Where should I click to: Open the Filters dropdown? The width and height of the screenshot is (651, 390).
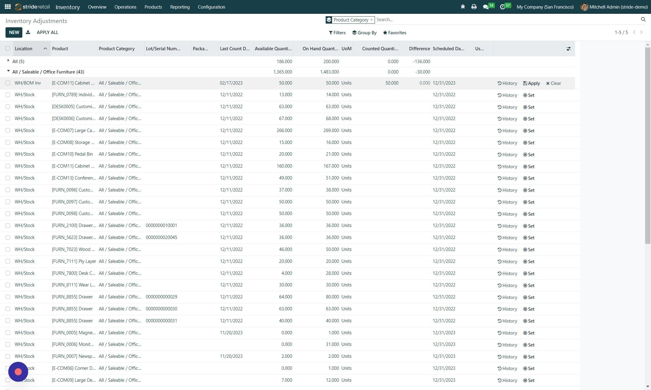pyautogui.click(x=337, y=32)
